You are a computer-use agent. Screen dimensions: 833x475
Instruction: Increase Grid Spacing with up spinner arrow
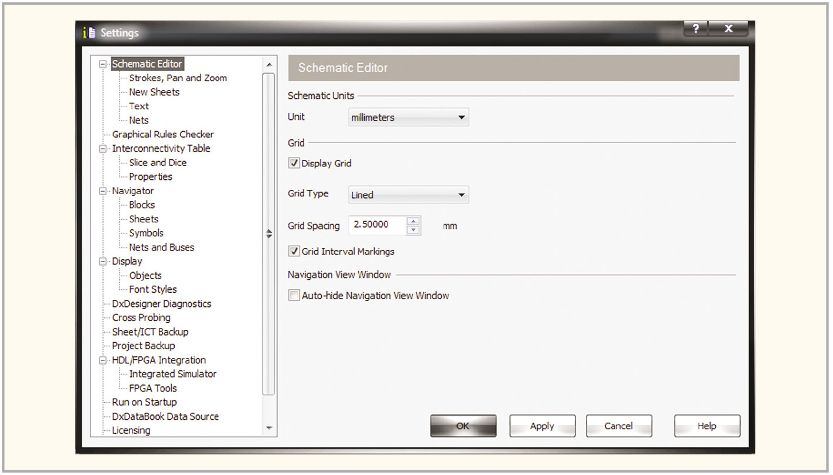click(414, 221)
